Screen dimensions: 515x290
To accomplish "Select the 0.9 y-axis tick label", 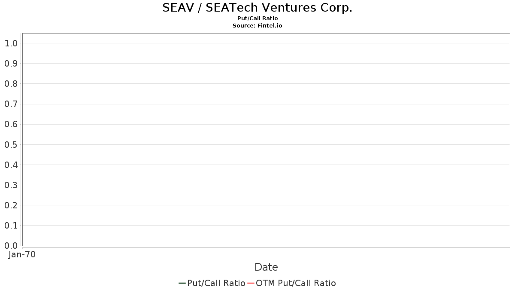I will pyautogui.click(x=11, y=64).
